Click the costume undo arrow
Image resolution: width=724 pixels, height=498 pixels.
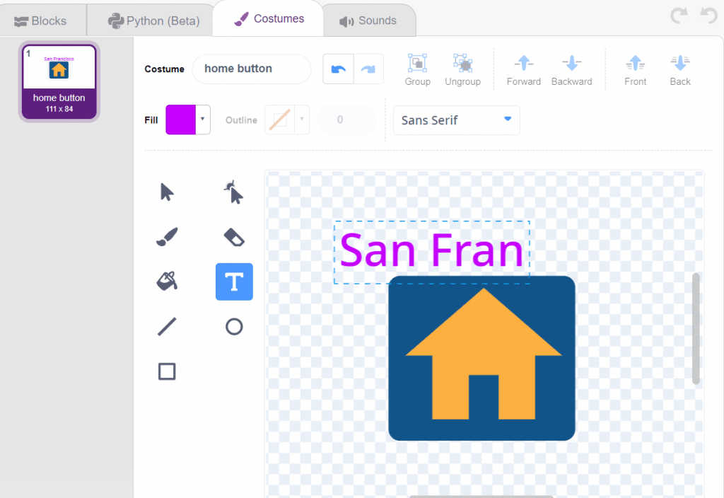click(339, 69)
